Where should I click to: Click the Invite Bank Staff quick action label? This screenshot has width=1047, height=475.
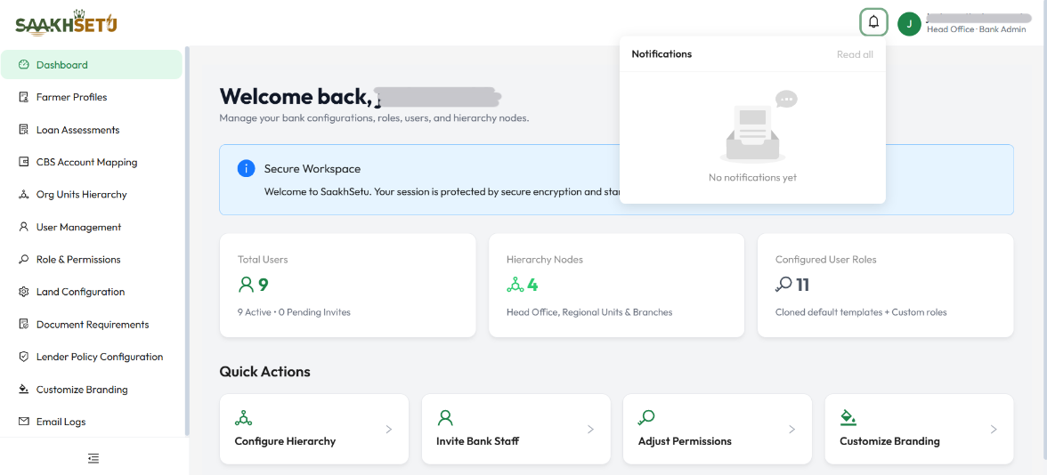(x=477, y=441)
